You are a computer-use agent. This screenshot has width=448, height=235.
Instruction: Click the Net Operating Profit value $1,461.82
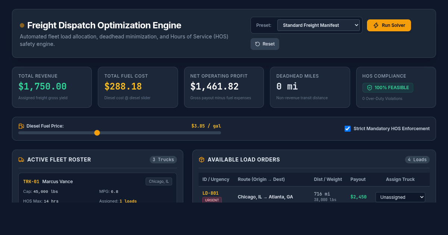pyautogui.click(x=215, y=87)
